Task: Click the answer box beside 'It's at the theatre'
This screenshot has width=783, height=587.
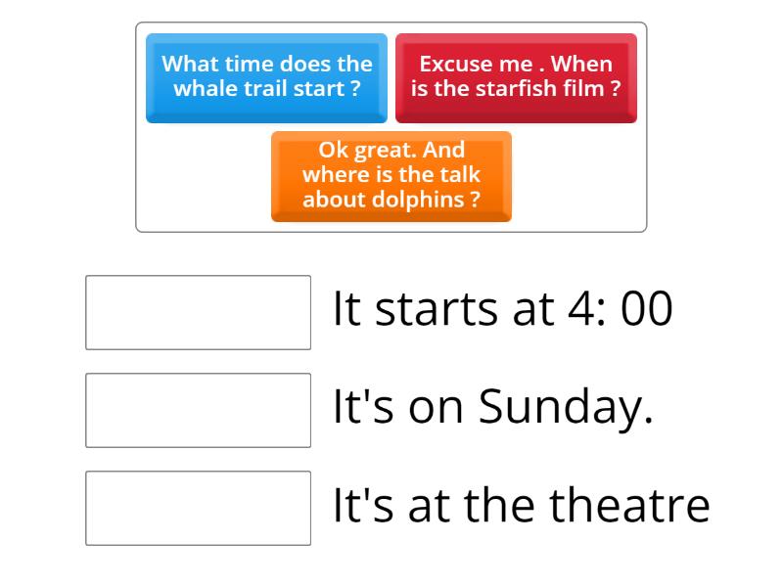Action: [198, 505]
